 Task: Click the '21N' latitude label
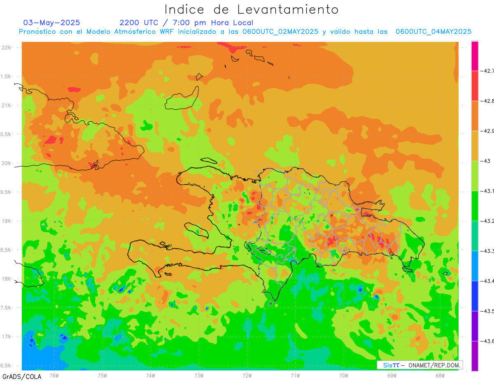(x=7, y=105)
